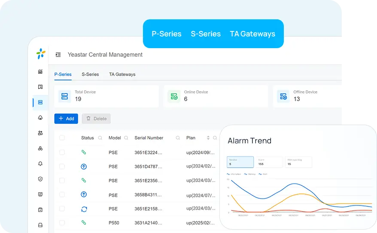Click the refresh status icon for 3651E2158 device
377x233 pixels.
[x=84, y=209]
